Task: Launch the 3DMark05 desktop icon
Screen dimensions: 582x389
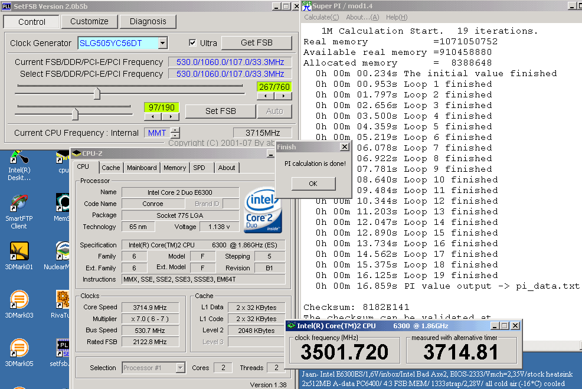Action: click(19, 352)
